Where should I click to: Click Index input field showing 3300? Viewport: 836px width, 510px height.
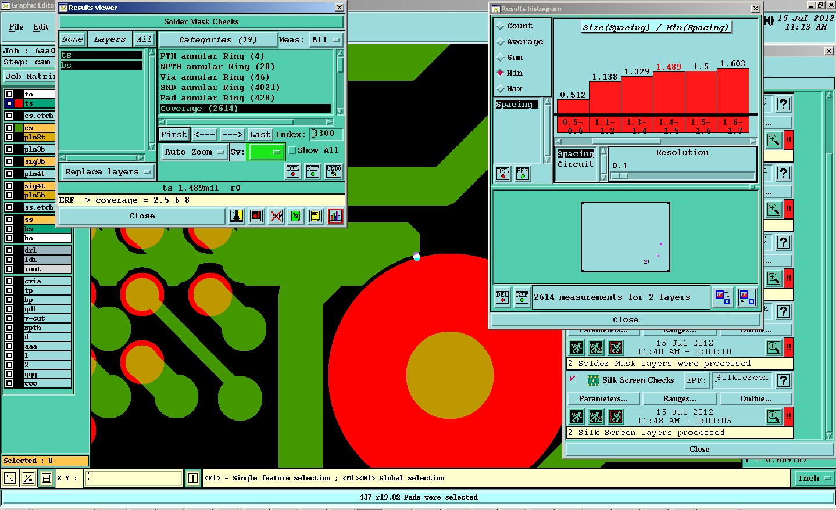[x=326, y=134]
